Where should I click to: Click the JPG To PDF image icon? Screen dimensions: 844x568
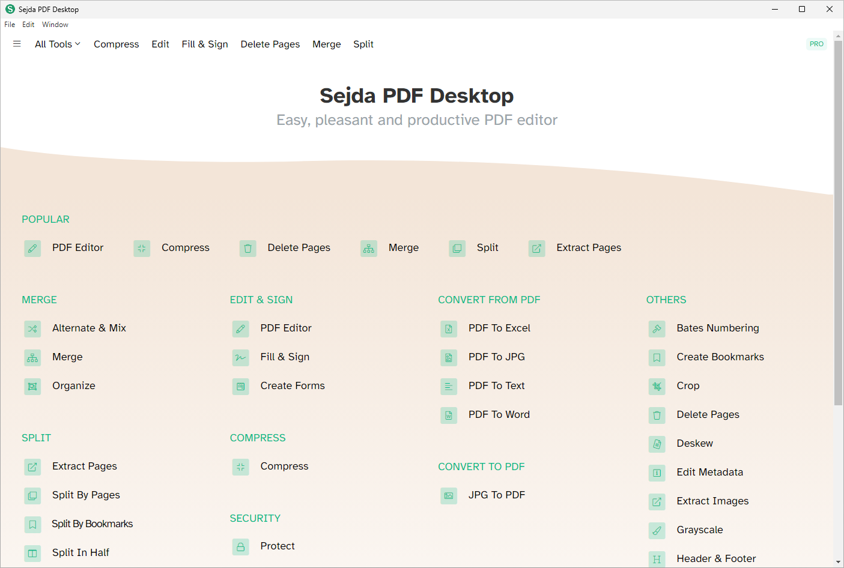pos(449,495)
